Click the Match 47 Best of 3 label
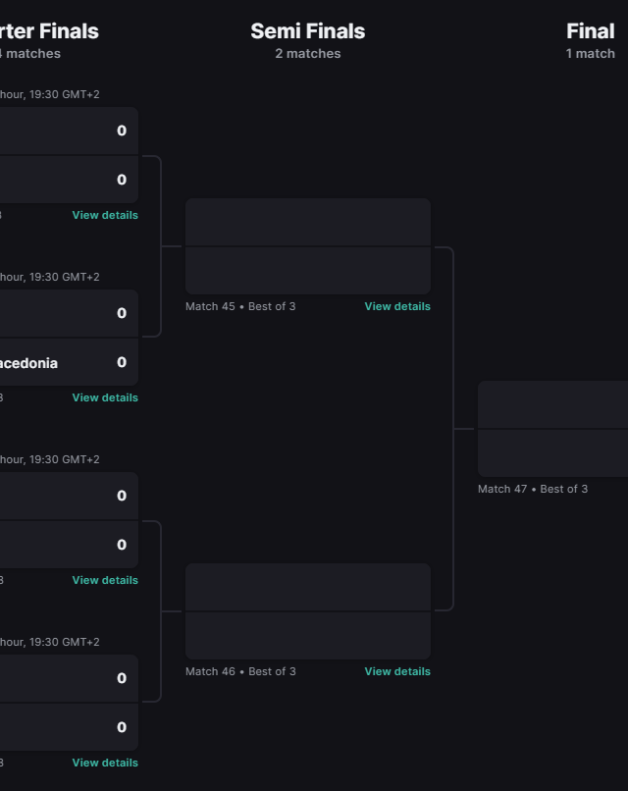The width and height of the screenshot is (628, 791). point(533,489)
